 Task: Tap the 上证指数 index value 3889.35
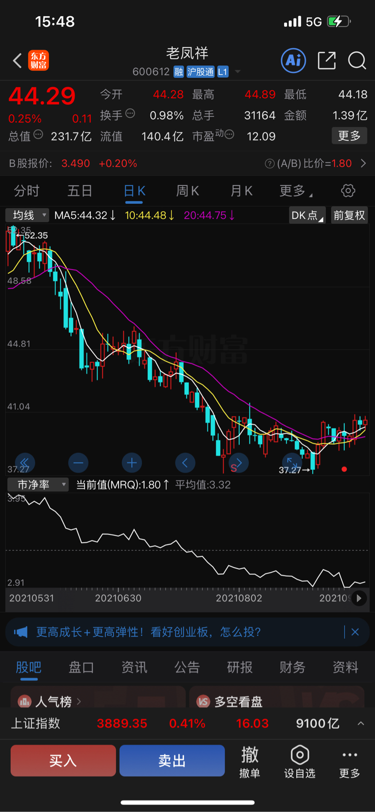point(122,724)
